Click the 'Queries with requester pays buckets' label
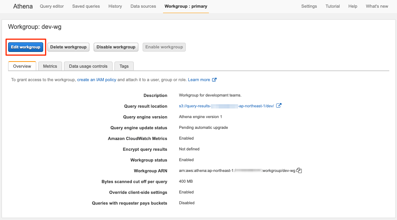The height and width of the screenshot is (220, 397). 130,203
